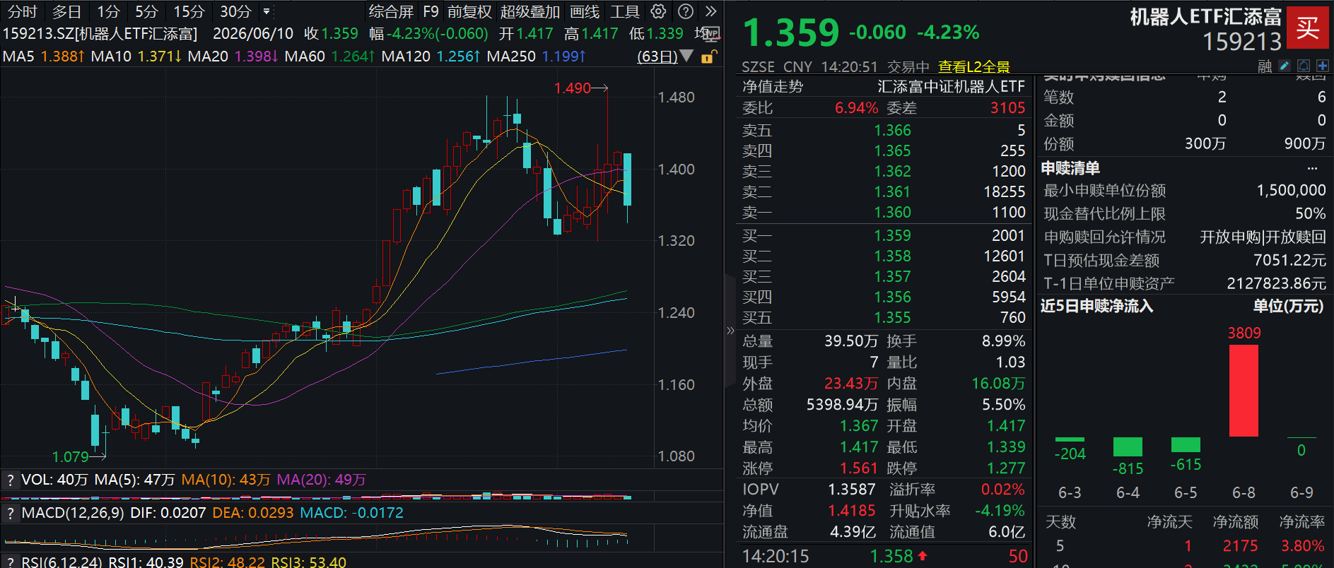Screen dimensions: 1334x568
Task: Click the MACD DIF value 0.0207
Action: (x=182, y=513)
